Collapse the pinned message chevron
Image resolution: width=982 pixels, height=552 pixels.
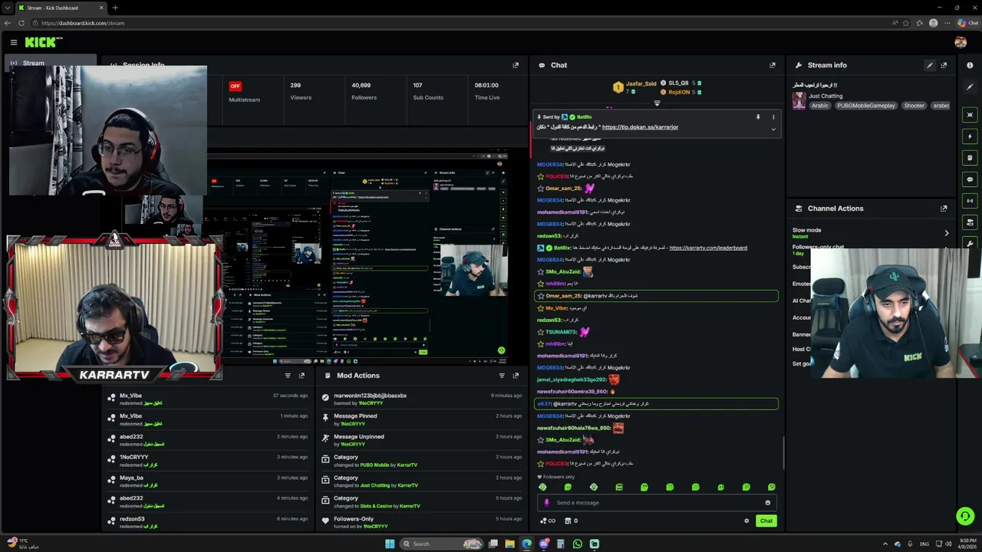(x=773, y=130)
